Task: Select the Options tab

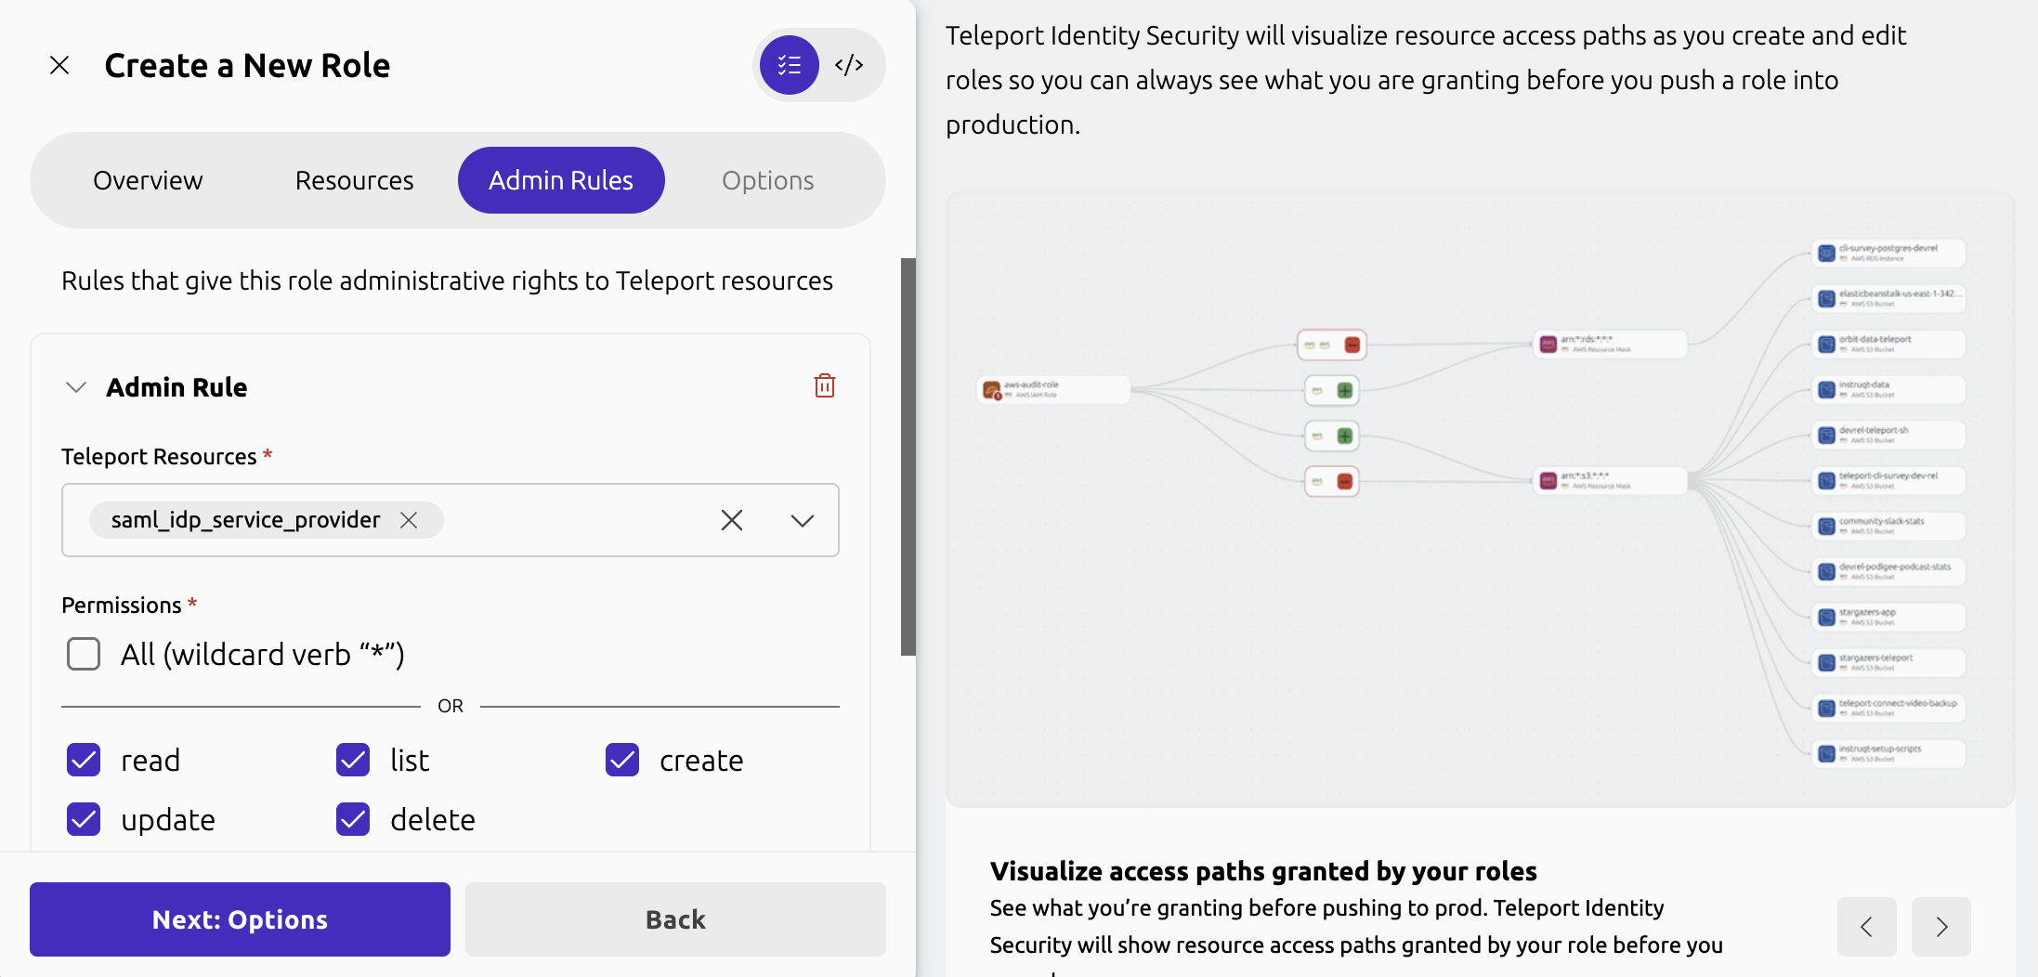Action: tap(767, 180)
